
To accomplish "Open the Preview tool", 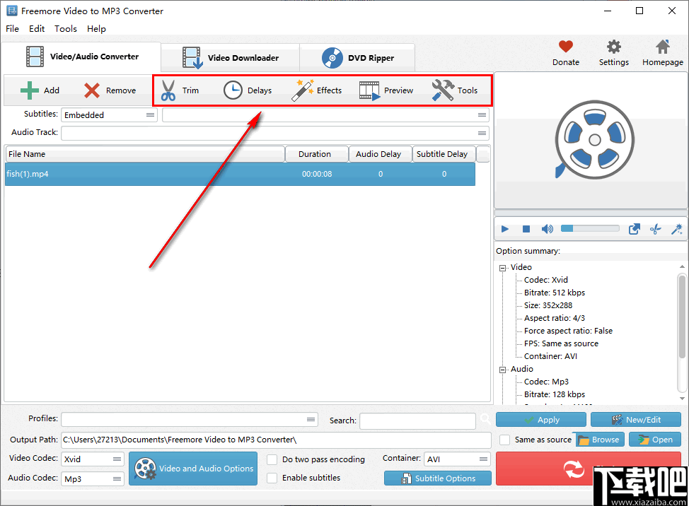I will [386, 90].
